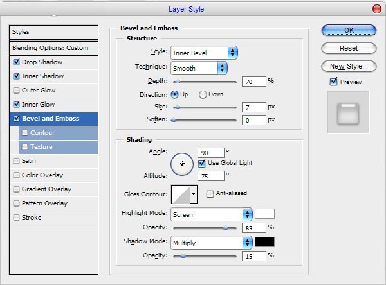386x285 pixels.
Task: Open the Highlight Mode dropdown
Action: (211, 214)
